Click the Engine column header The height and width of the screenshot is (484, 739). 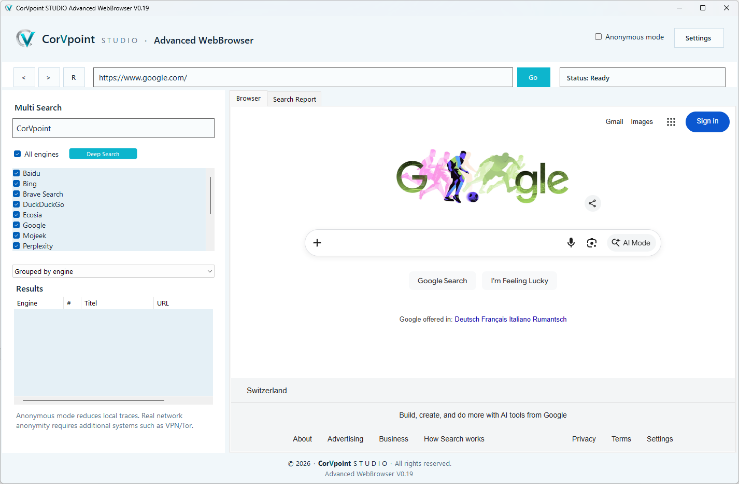pyautogui.click(x=38, y=303)
